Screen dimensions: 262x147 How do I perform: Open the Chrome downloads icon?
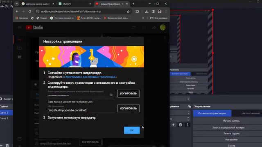pyautogui.click(x=147, y=11)
